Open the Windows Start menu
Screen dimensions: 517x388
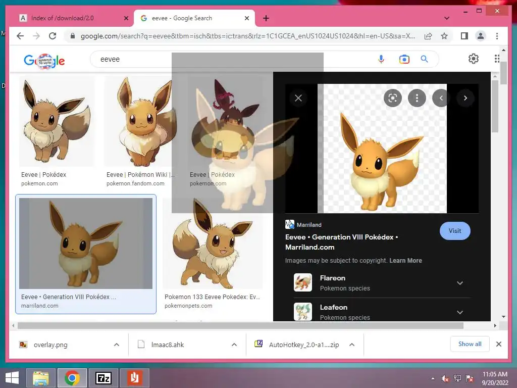(x=12, y=378)
